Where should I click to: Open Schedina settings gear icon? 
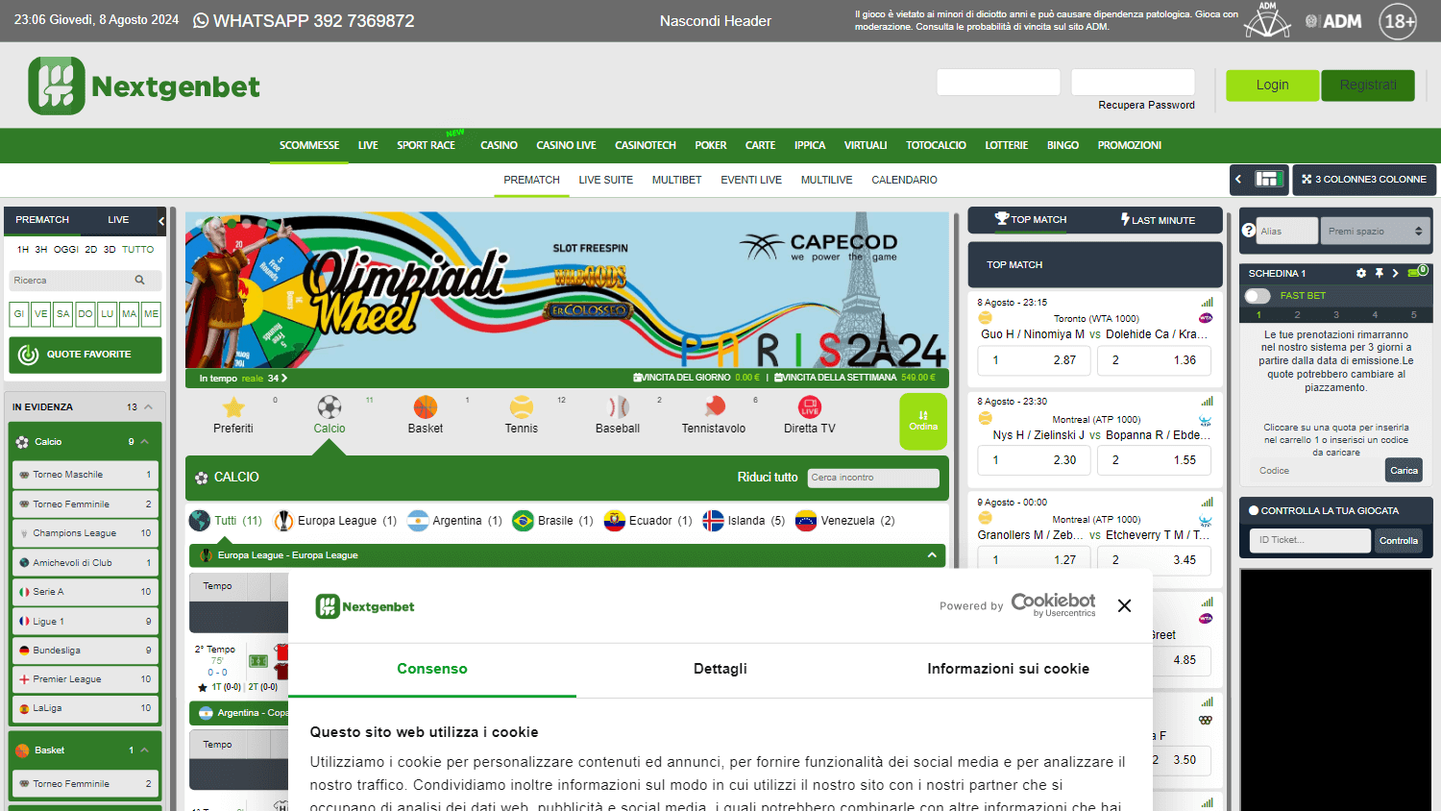tap(1361, 273)
